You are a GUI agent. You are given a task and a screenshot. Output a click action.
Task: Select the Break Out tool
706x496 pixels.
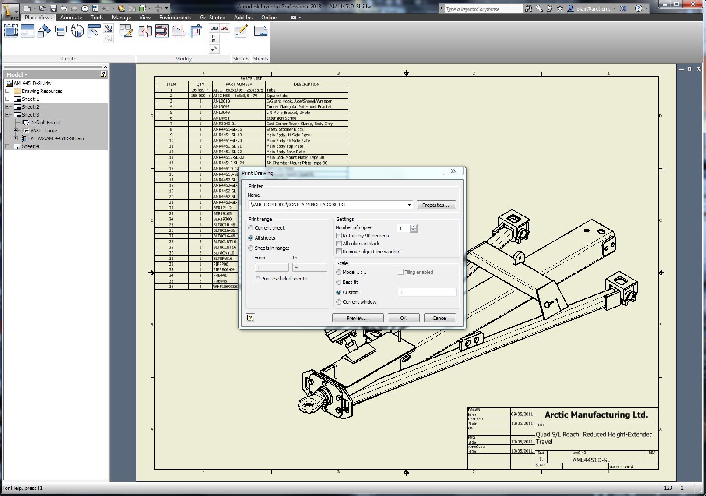pos(161,31)
